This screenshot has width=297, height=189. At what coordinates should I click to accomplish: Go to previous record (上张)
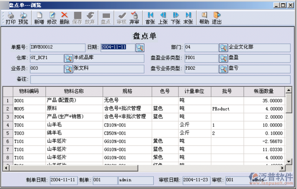163,17
